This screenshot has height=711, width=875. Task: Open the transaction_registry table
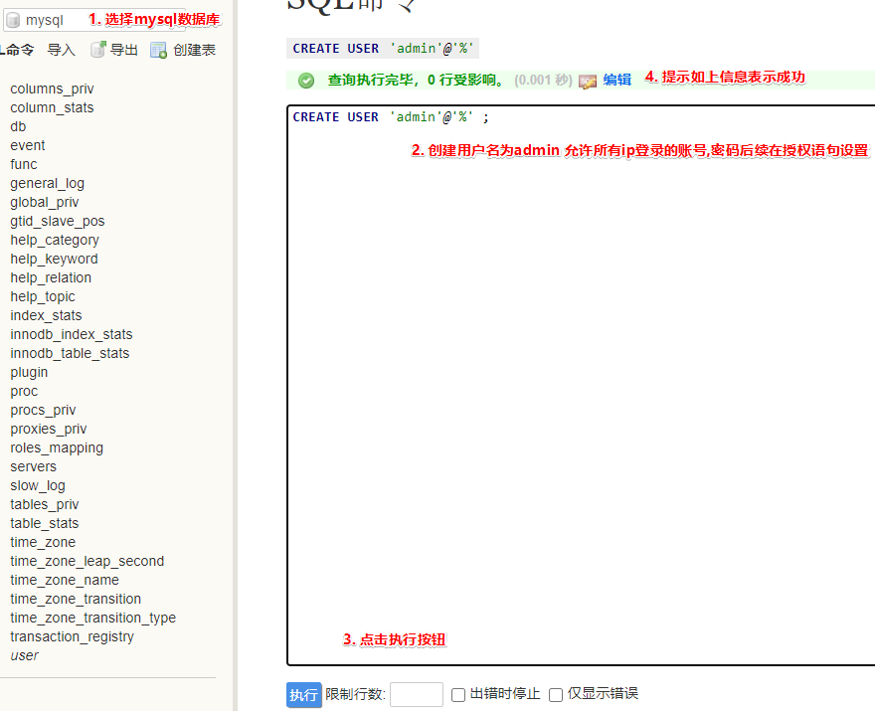(72, 637)
